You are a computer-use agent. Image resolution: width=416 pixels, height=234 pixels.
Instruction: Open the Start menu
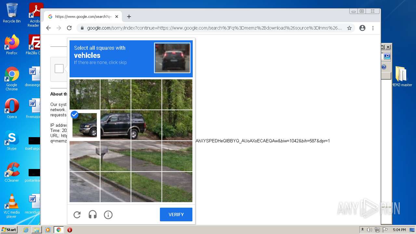point(9,230)
